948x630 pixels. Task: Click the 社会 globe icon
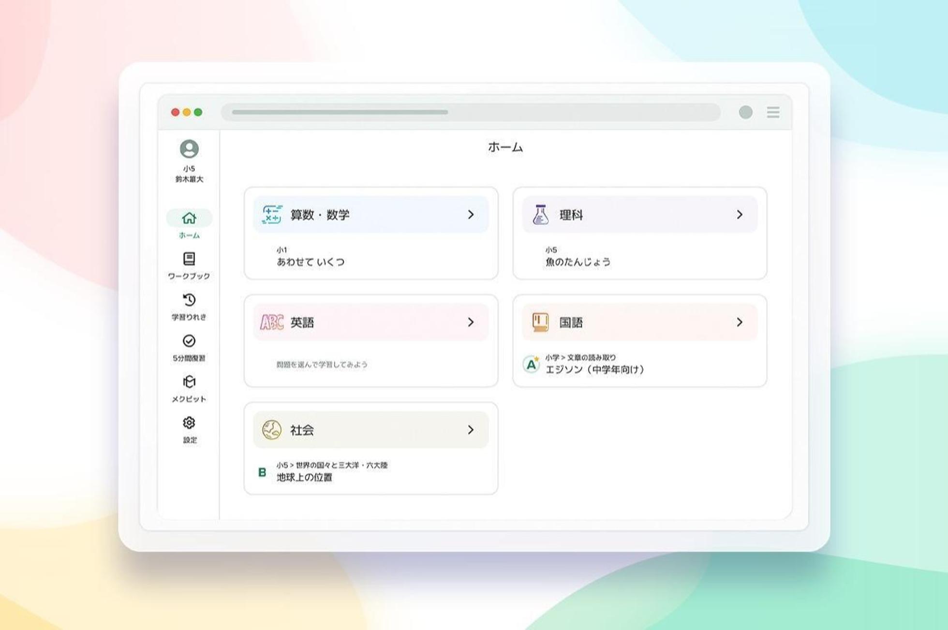pos(272,430)
